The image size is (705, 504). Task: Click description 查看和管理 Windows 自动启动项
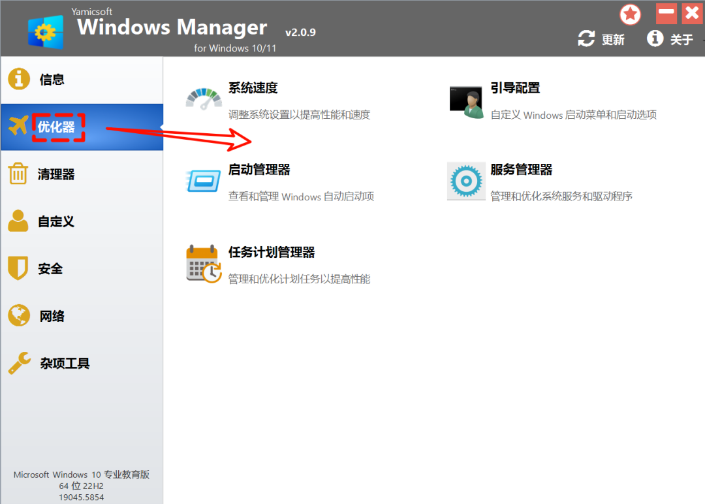[301, 197]
